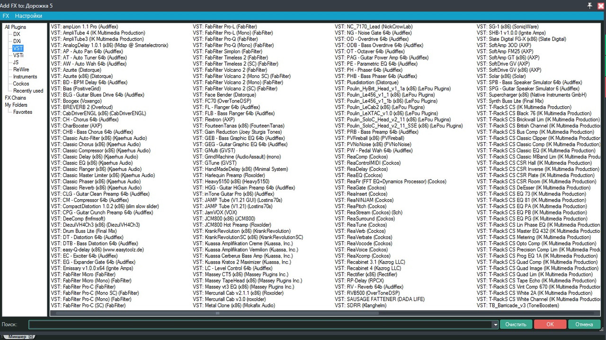Open the FX menu
The height and width of the screenshot is (340, 606).
6,16
